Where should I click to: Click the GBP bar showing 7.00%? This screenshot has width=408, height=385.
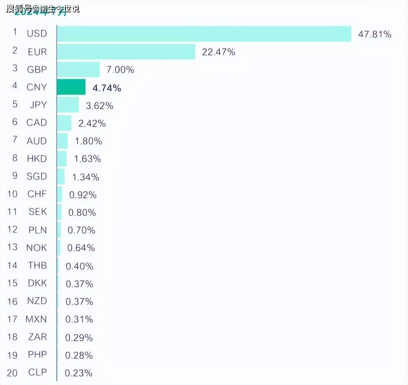pos(78,69)
